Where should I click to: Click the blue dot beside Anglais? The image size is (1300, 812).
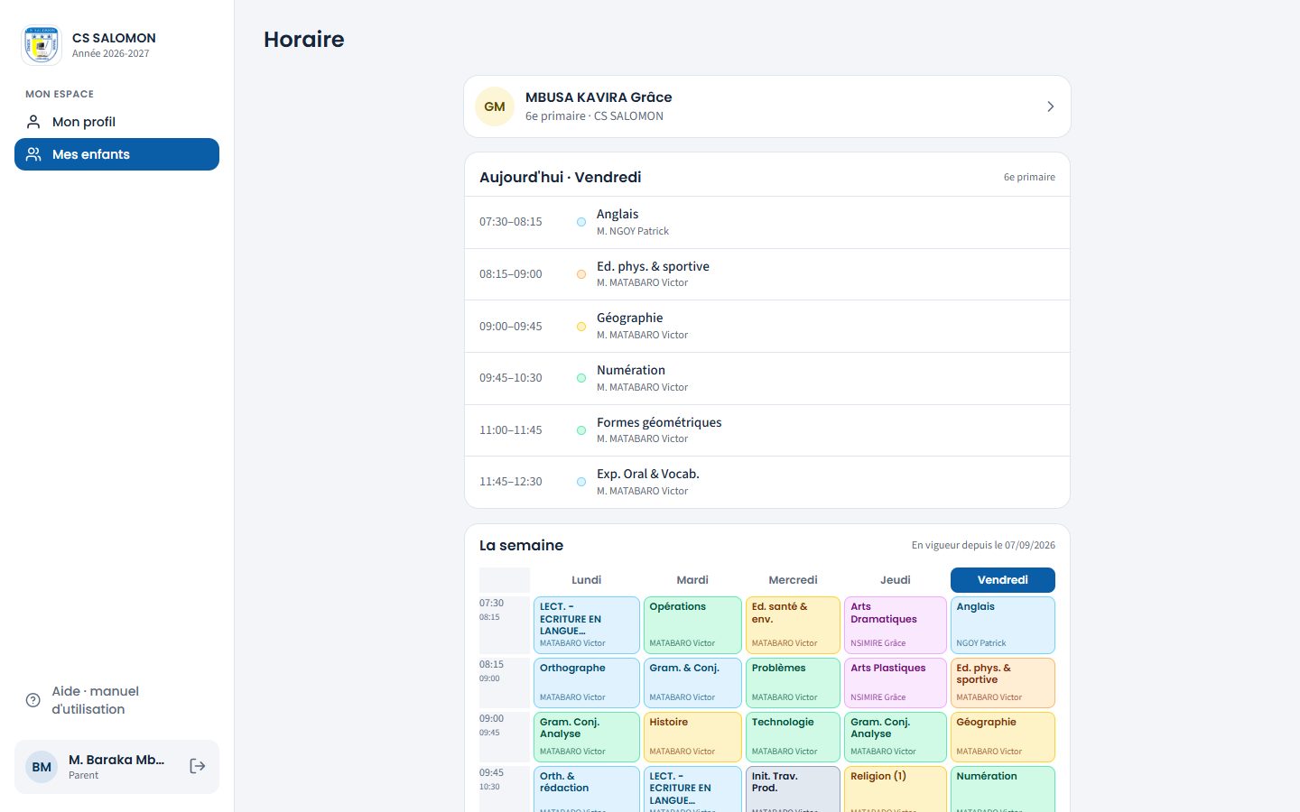click(581, 222)
